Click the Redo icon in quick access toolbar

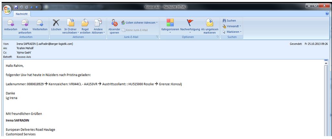click(27, 7)
